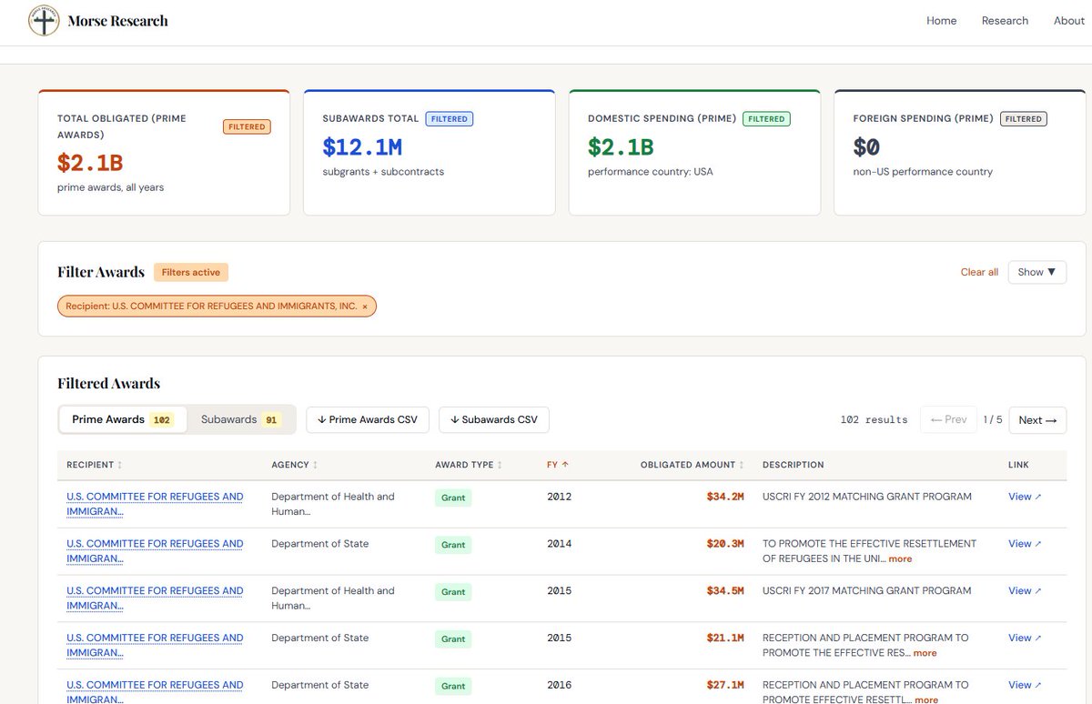Open recipient link in the $34.5M row

point(155,598)
